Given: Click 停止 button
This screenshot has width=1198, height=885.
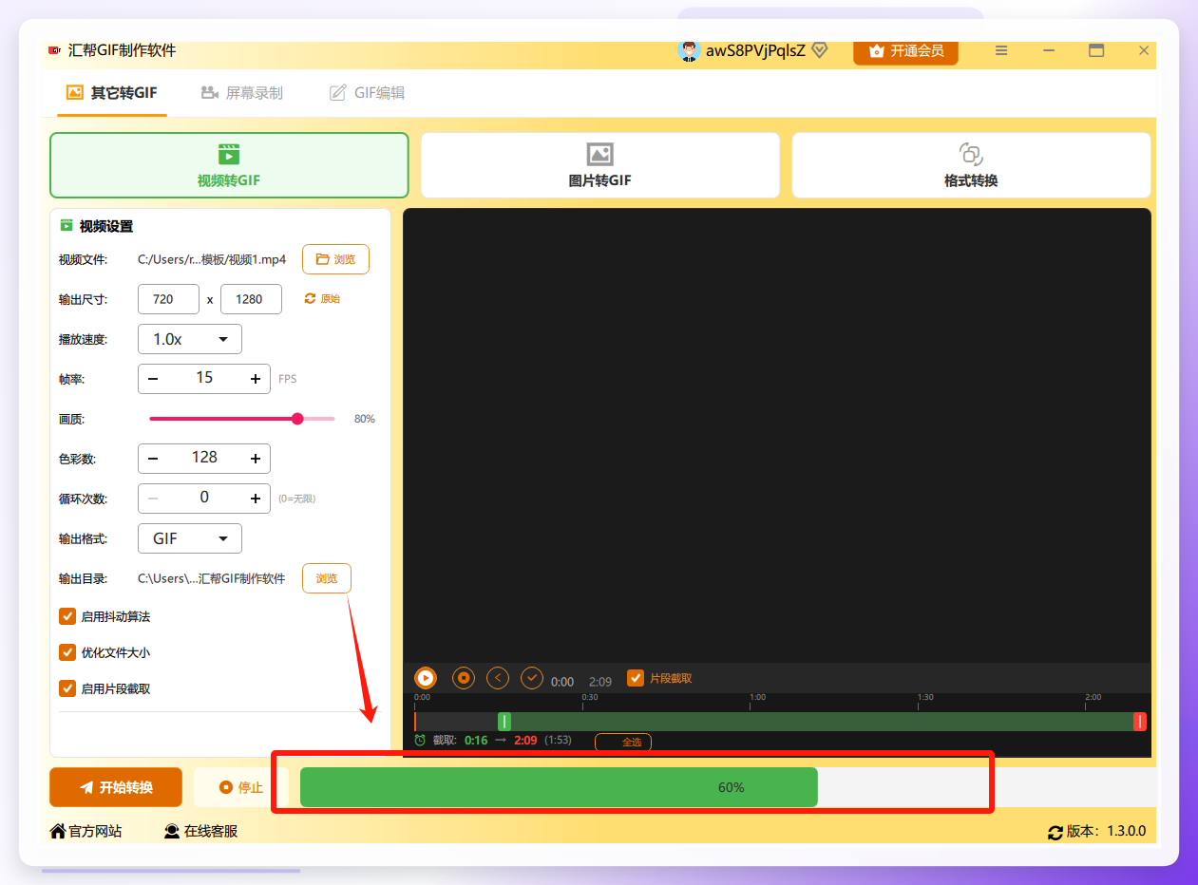Looking at the screenshot, I should pos(240,787).
